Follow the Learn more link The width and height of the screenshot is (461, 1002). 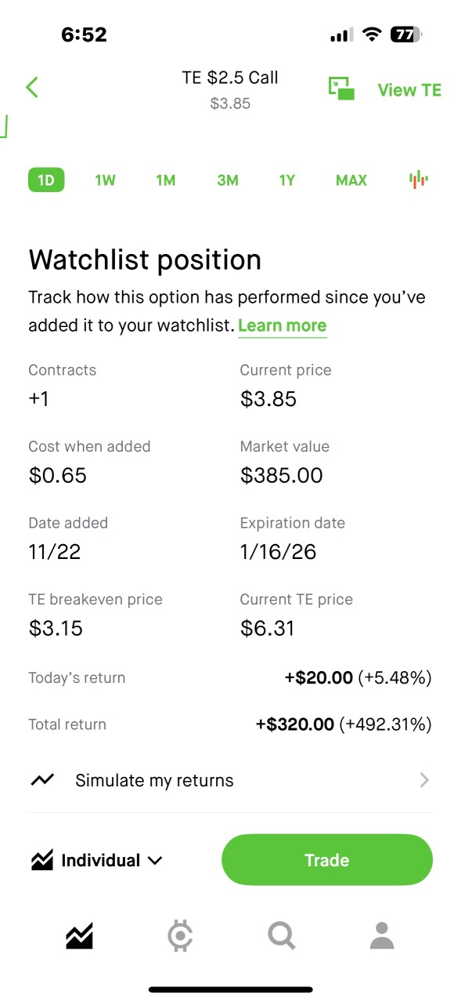tap(283, 325)
